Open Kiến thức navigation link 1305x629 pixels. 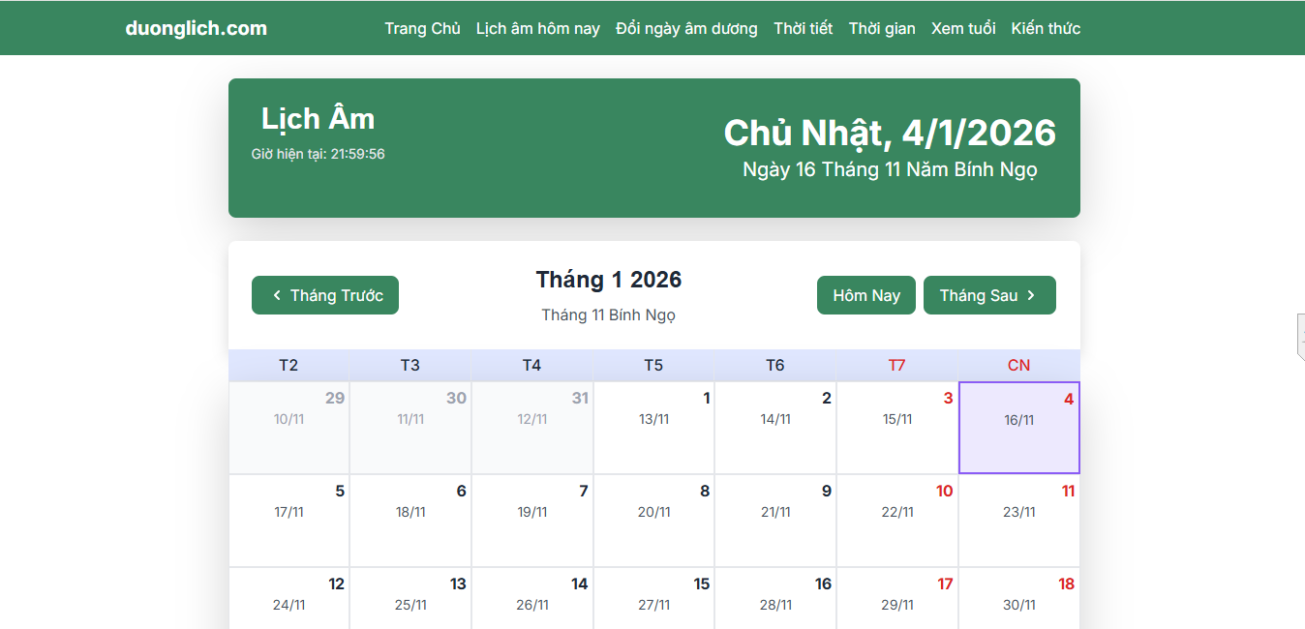[1046, 28]
